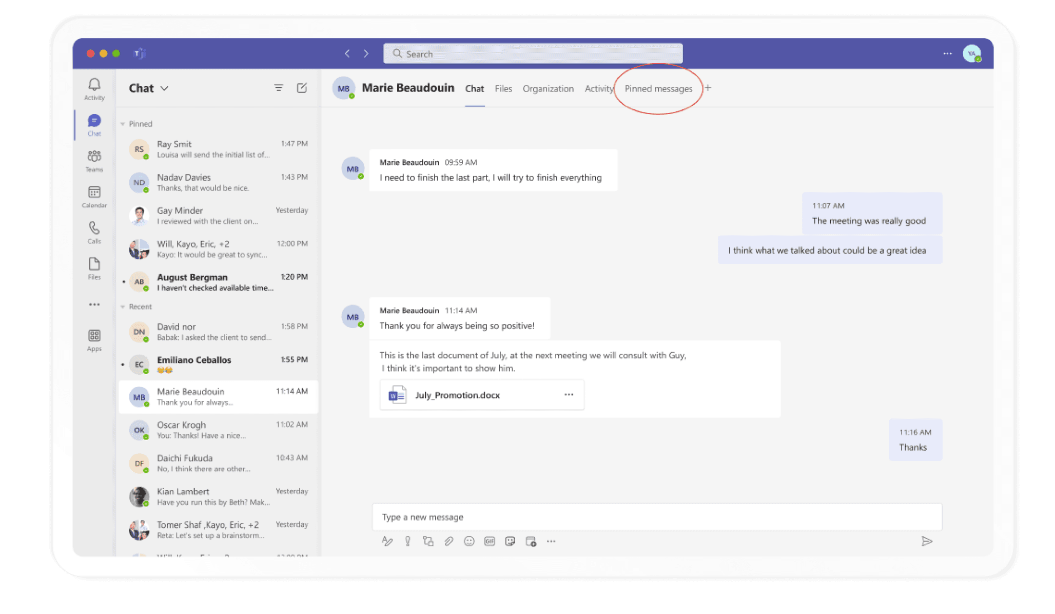Open the July_Promotion.docx attachment
Screen dimensions: 1055x614
pyautogui.click(x=482, y=395)
